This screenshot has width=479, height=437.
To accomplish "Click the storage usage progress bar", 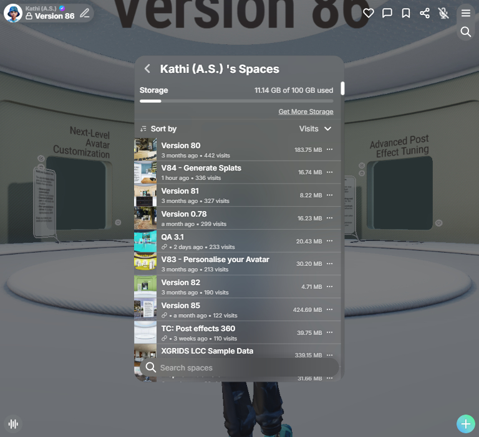I will coord(236,101).
